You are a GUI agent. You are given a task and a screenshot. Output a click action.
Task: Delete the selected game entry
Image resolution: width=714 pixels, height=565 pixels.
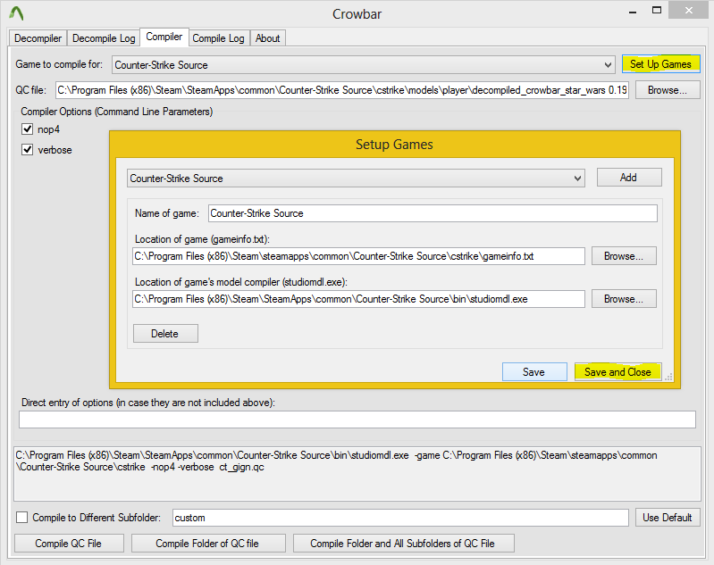[165, 334]
